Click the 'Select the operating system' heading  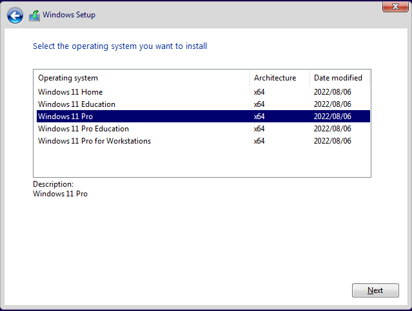[120, 46]
